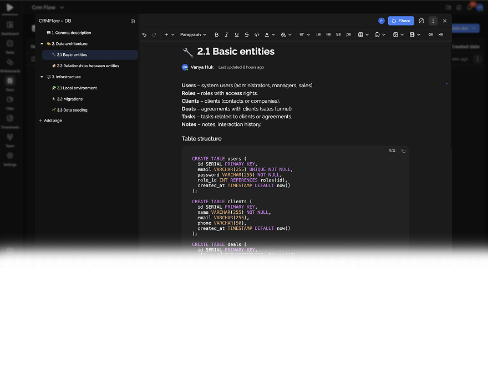This screenshot has width=488, height=367.
Task: Click the Undo icon in editor toolbar
Action: tap(145, 34)
